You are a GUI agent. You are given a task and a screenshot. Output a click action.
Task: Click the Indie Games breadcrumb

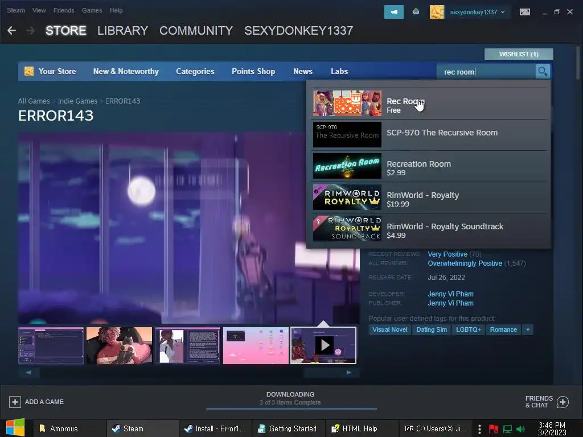click(x=77, y=101)
